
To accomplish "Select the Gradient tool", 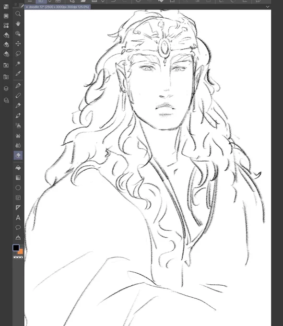I will pyautogui.click(x=18, y=177).
